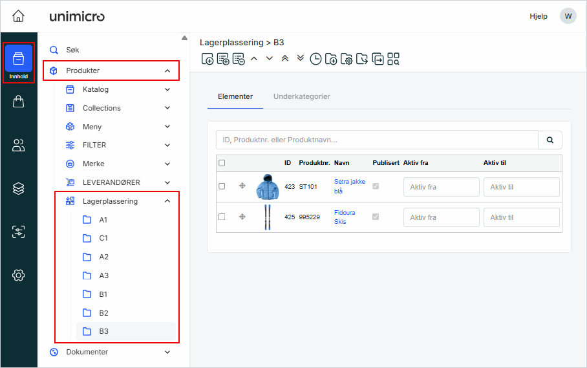
Task: Click the grid search toolbar icon
Action: tap(393, 60)
